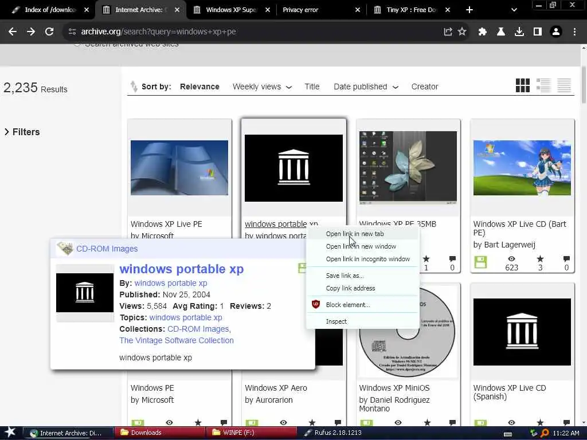Viewport: 587px width, 440px height.
Task: Share this page using the share icon
Action: pyautogui.click(x=448, y=32)
